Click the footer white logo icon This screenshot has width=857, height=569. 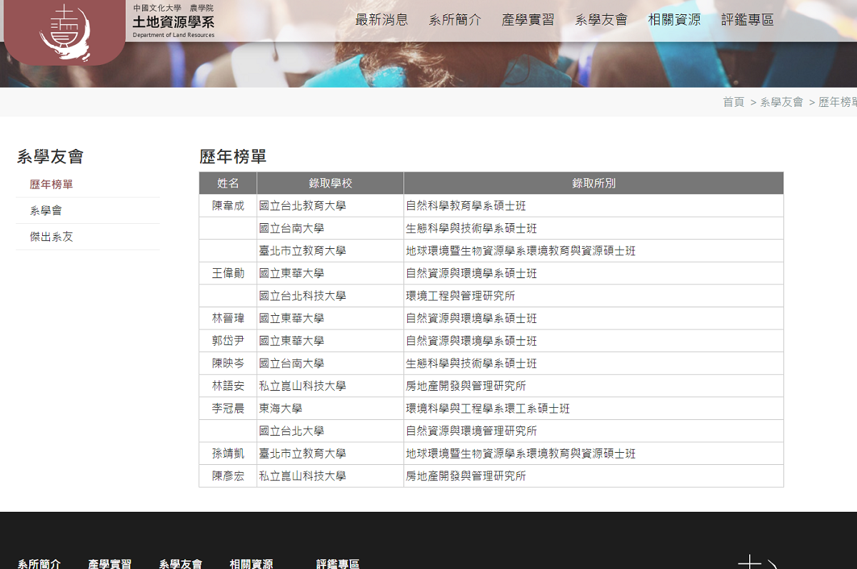(757, 561)
